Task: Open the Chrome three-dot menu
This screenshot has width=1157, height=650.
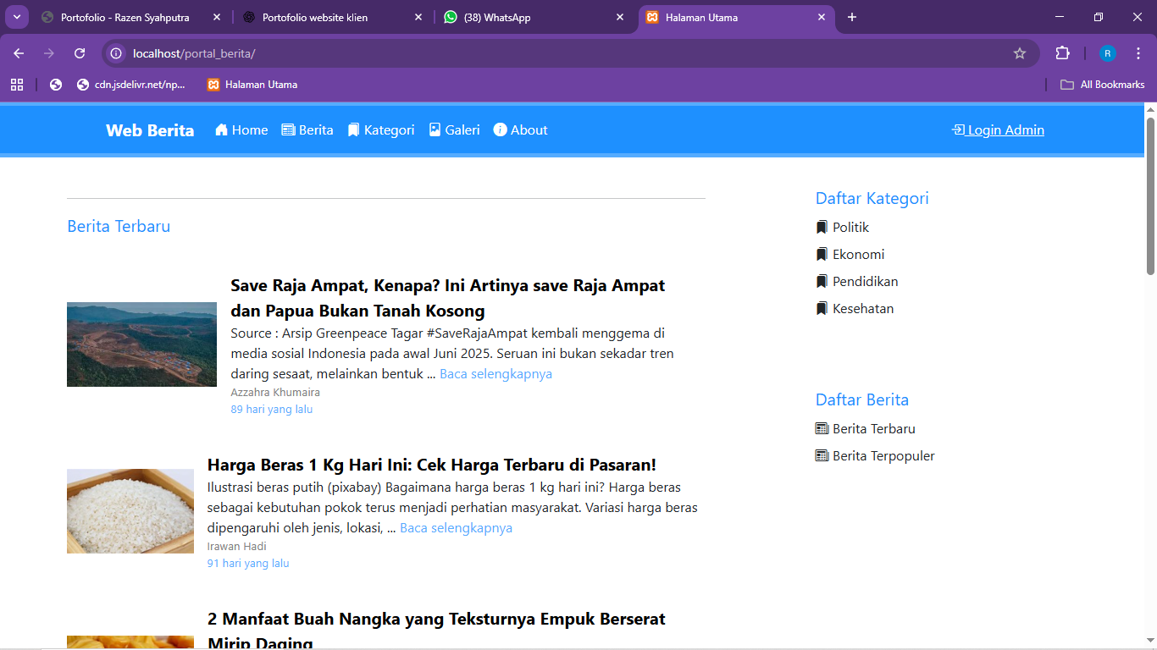Action: click(x=1138, y=52)
